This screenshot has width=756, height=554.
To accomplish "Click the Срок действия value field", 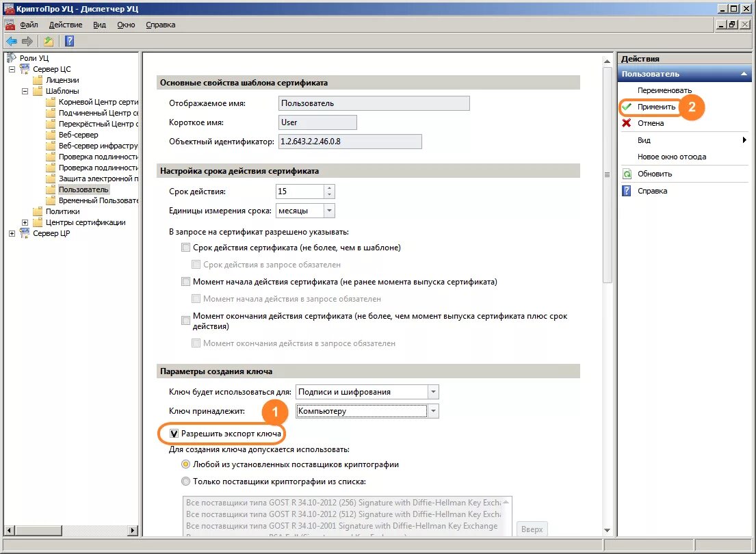I will (300, 192).
